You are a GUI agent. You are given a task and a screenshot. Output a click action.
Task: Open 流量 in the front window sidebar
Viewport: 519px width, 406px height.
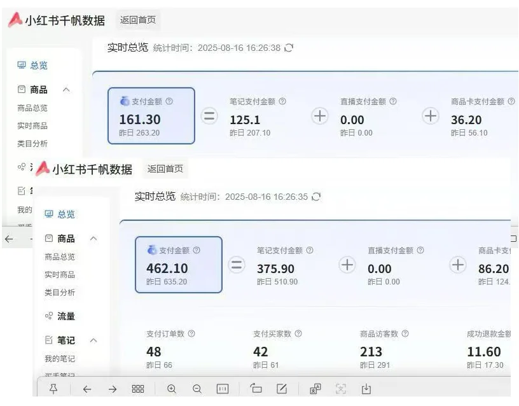(60, 316)
